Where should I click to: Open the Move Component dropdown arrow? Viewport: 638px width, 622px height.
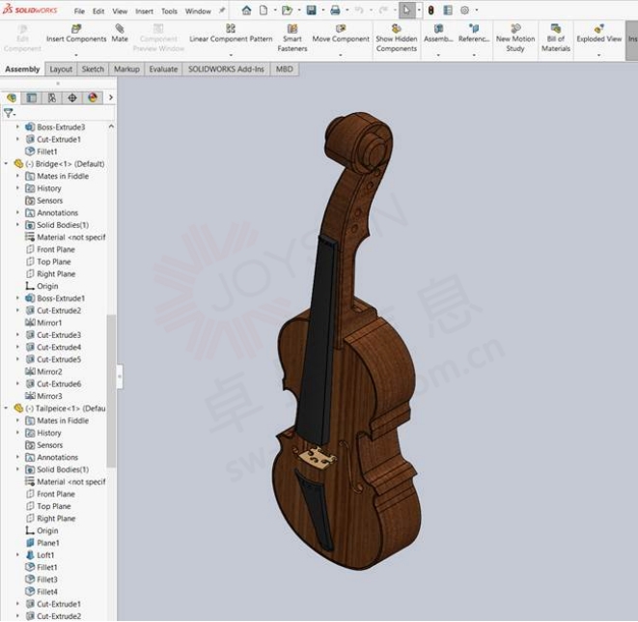[x=341, y=54]
